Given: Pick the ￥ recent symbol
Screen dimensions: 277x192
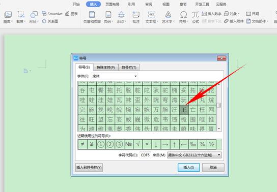Looking at the screenshot, I should pyautogui.click(x=92, y=144).
